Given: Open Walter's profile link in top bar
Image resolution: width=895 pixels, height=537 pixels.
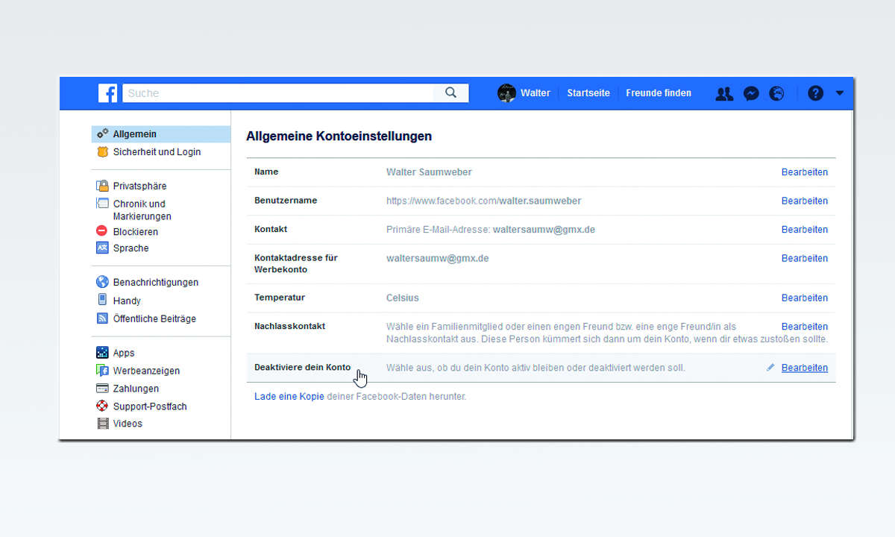Looking at the screenshot, I should coord(536,93).
